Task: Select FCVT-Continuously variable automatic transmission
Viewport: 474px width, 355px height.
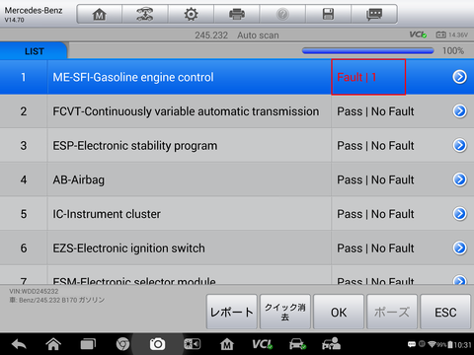Action: coord(237,111)
